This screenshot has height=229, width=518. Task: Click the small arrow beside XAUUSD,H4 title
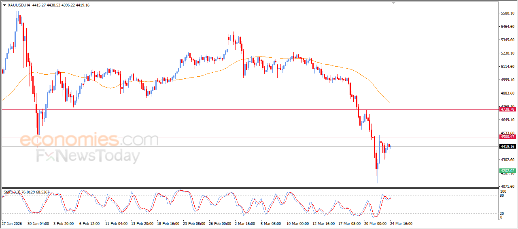tap(4, 5)
